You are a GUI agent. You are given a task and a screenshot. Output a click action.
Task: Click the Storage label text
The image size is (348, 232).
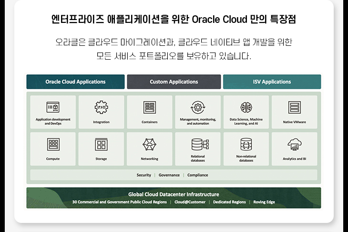tap(101, 159)
